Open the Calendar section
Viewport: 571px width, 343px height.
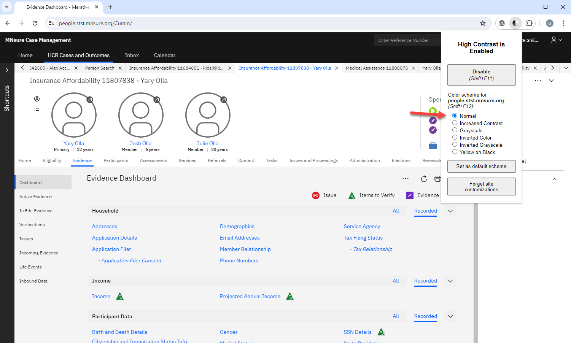coord(165,55)
